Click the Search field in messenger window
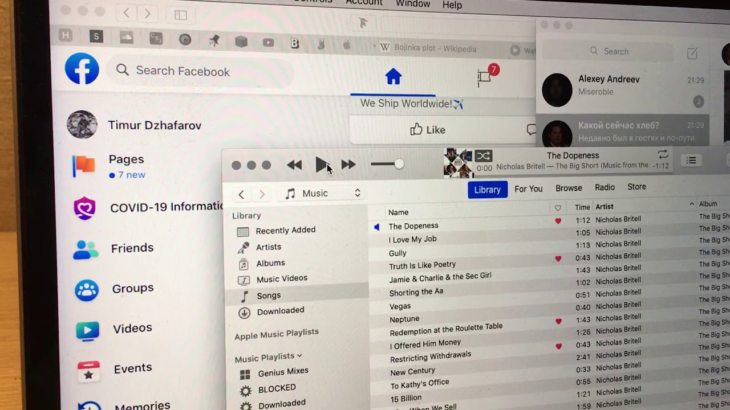 [x=608, y=51]
